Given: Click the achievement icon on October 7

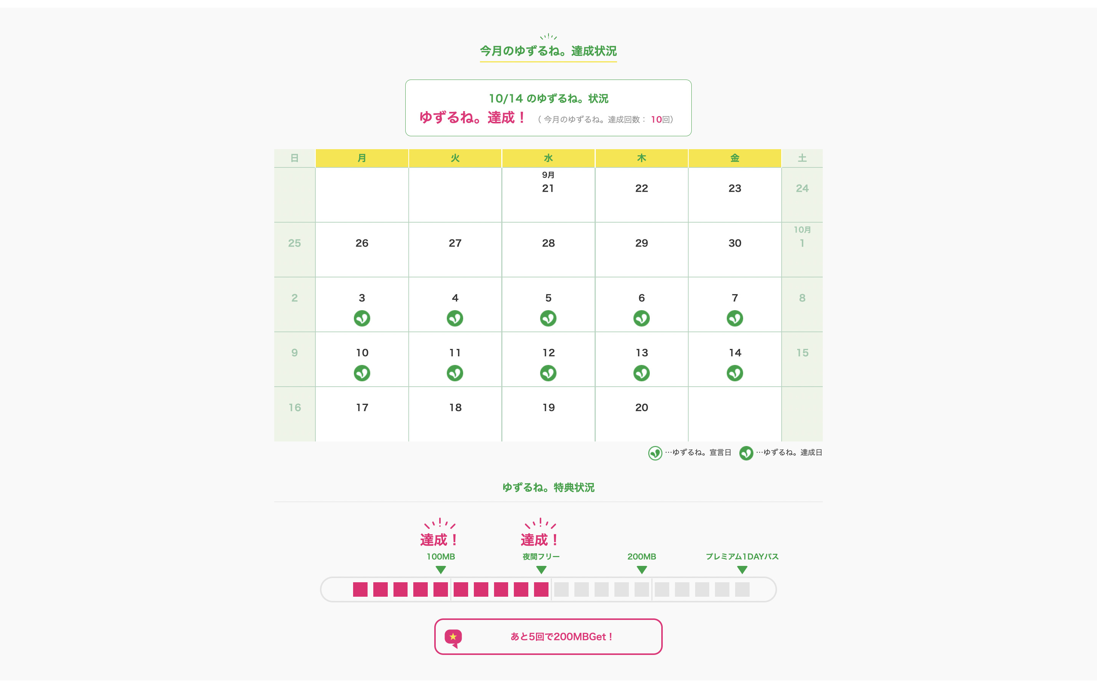Looking at the screenshot, I should pos(734,318).
